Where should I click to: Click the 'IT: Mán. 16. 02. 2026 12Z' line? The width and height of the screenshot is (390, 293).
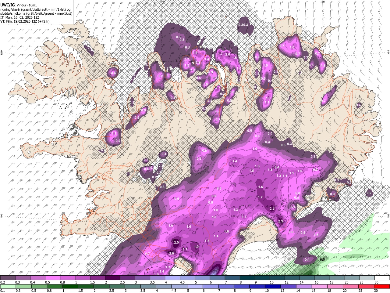click(20, 17)
